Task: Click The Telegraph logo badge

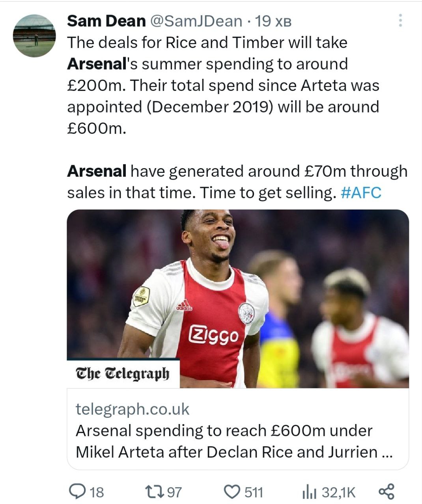Action: click(123, 373)
